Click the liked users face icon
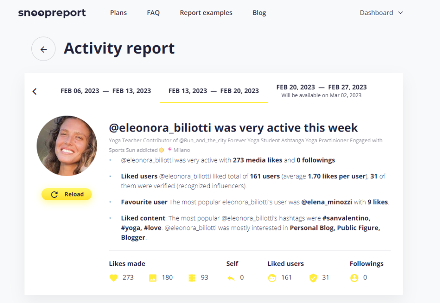440x303 pixels. (x=272, y=278)
